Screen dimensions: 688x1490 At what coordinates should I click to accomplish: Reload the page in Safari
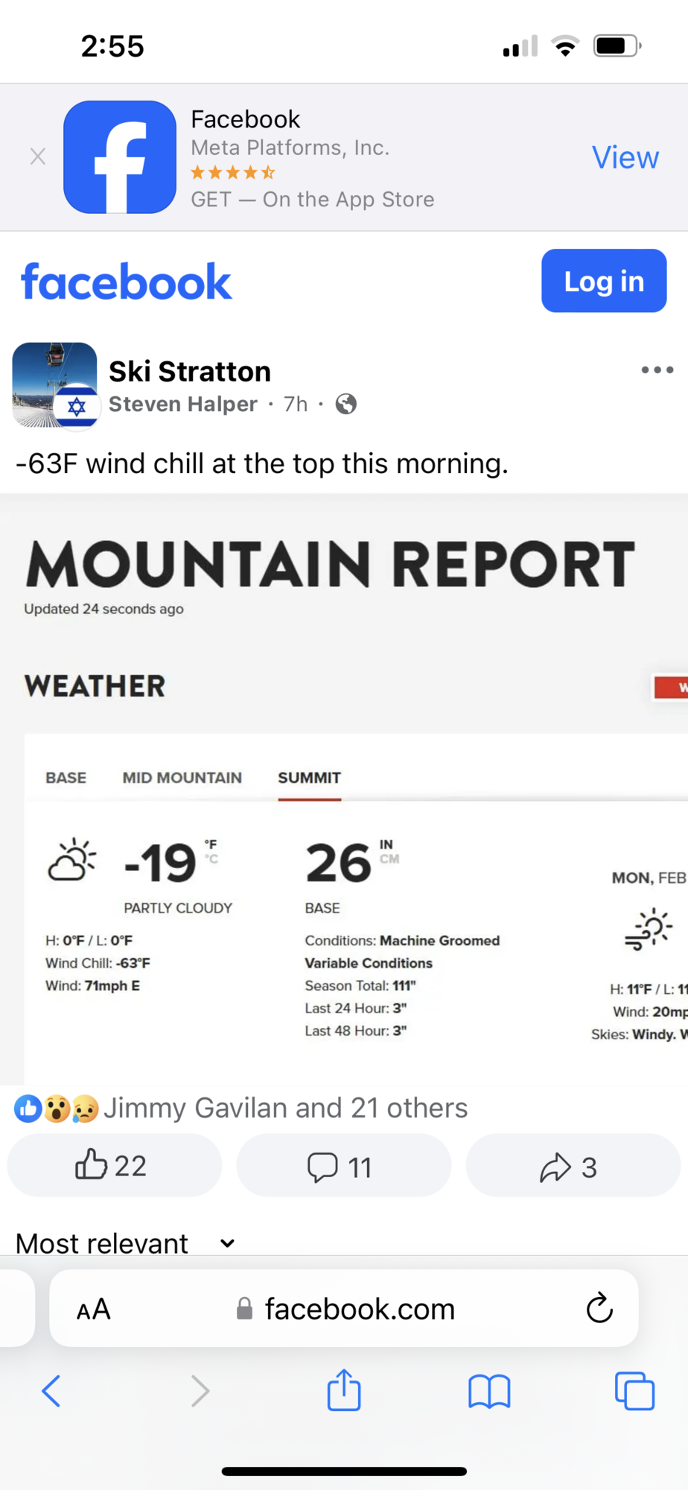[599, 1308]
